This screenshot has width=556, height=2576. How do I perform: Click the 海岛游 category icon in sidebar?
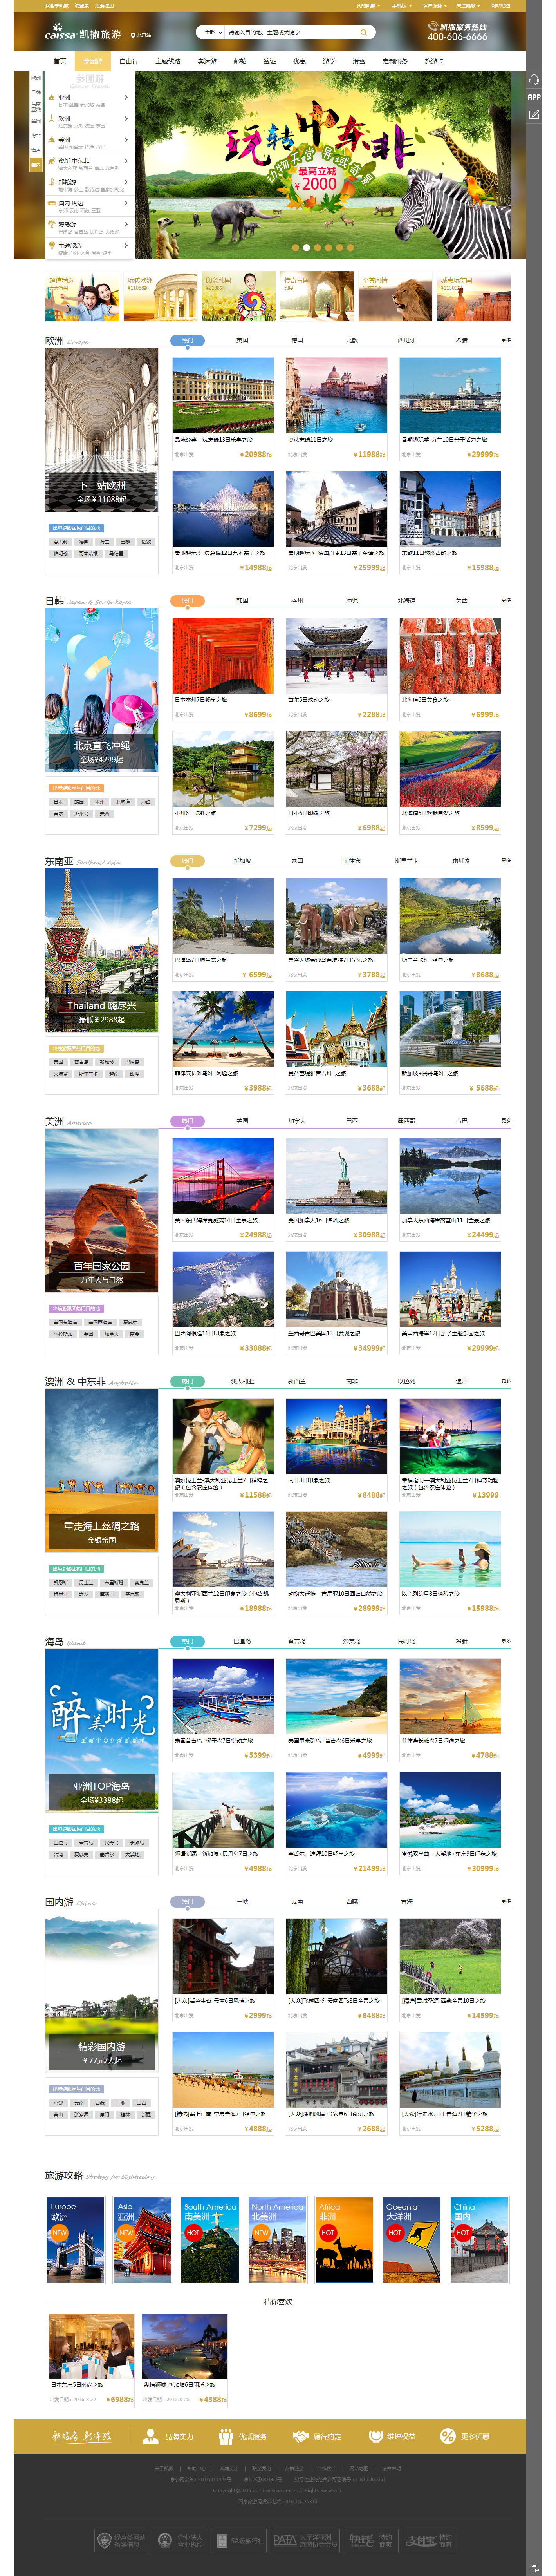click(x=52, y=224)
